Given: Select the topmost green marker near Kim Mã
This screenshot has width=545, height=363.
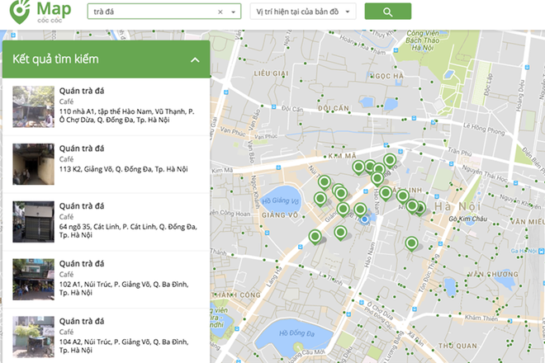Looking at the screenshot, I should 389,160.
